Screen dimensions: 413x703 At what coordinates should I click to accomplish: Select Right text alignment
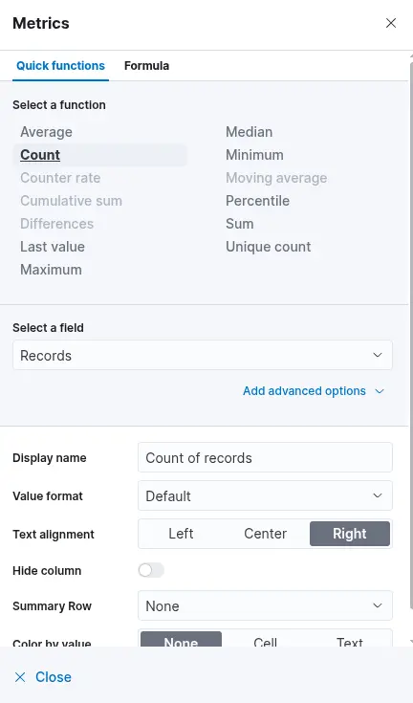pyautogui.click(x=350, y=534)
